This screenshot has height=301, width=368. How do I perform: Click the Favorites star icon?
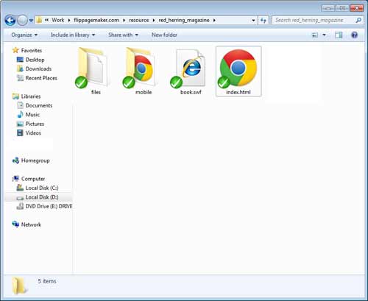15,50
